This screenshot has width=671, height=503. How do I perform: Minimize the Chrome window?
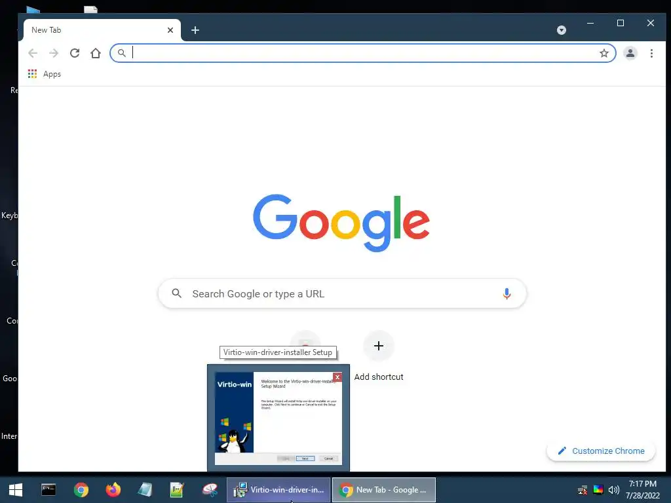pyautogui.click(x=590, y=23)
